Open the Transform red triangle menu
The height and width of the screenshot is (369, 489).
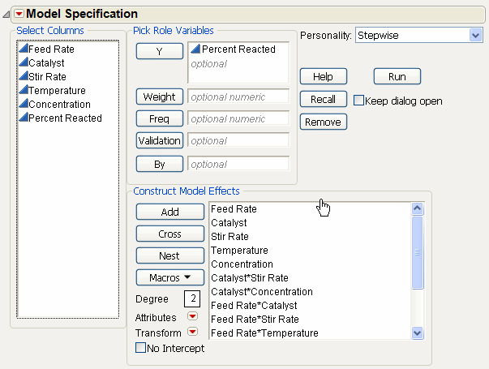pos(193,333)
